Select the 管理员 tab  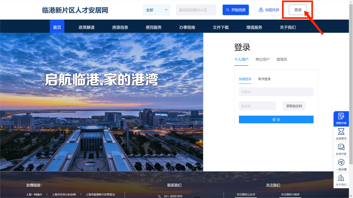click(282, 60)
